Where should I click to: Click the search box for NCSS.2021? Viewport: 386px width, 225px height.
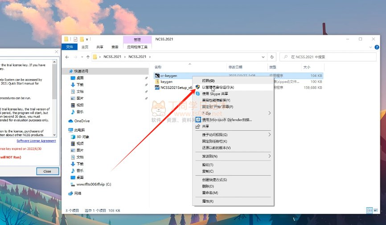point(328,57)
